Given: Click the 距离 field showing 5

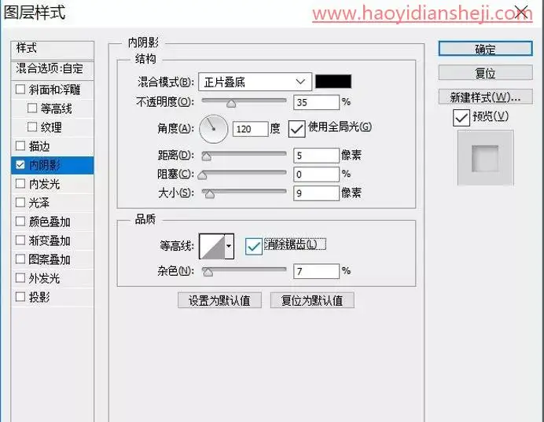Looking at the screenshot, I should [316, 156].
